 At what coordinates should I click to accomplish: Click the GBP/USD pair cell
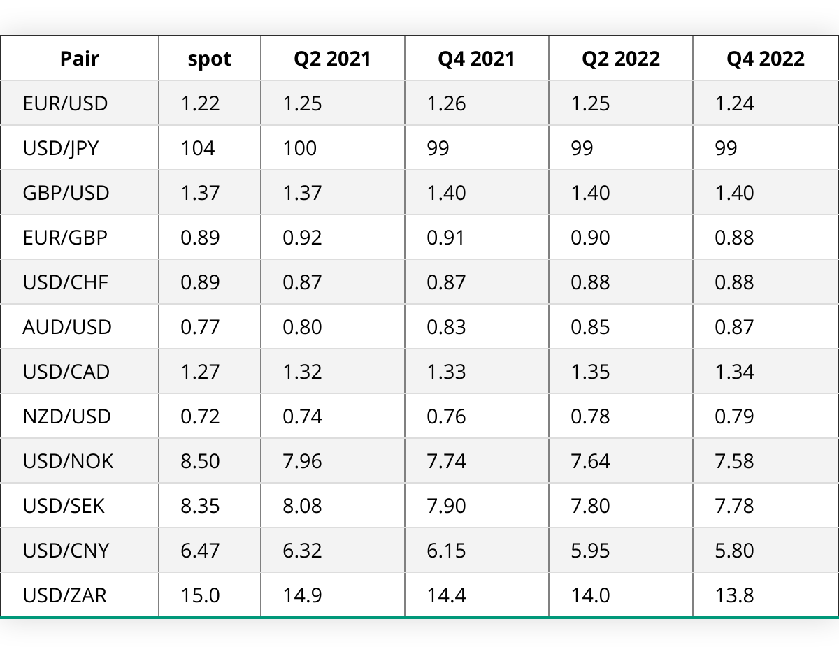coord(66,192)
